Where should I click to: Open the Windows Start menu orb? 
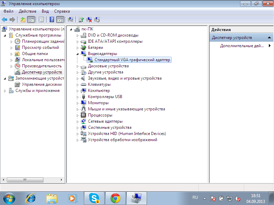tap(9, 199)
